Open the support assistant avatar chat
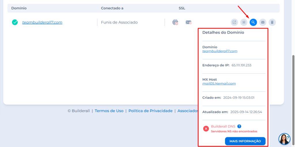This screenshot has width=295, height=147. 284,139
